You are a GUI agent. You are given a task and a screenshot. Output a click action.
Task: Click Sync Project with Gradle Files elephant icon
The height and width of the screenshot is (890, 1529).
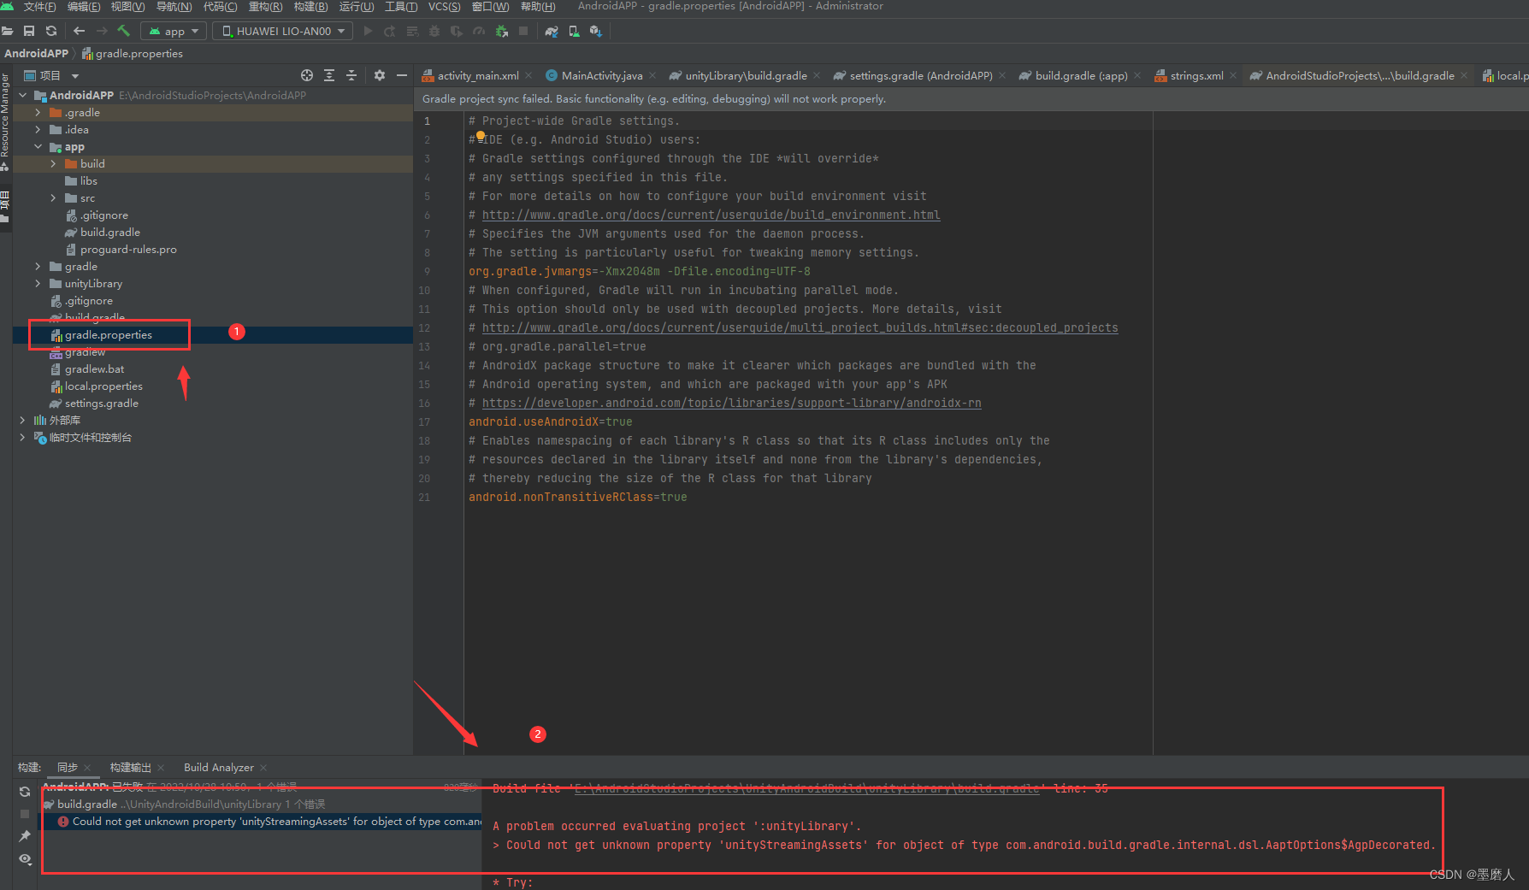(552, 31)
